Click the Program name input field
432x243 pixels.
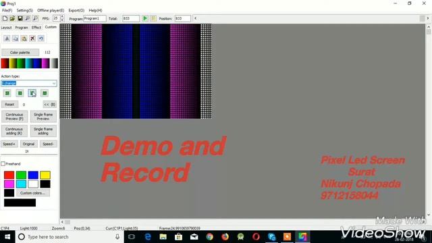[x=94, y=18]
